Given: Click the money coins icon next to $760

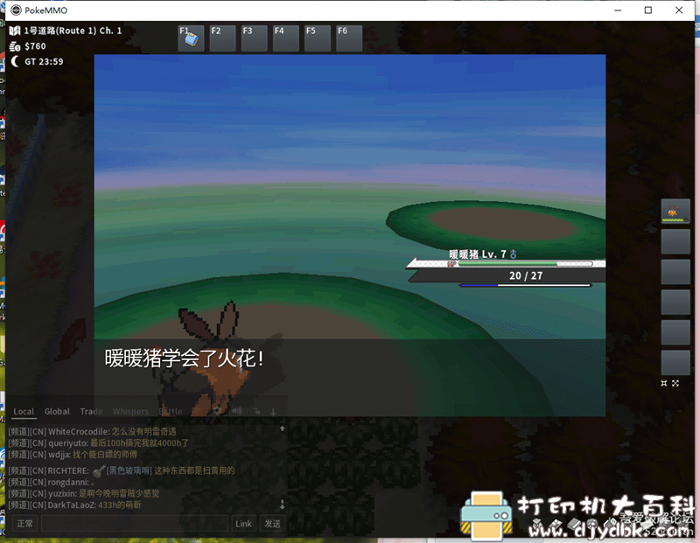Looking at the screenshot, I should (15, 46).
